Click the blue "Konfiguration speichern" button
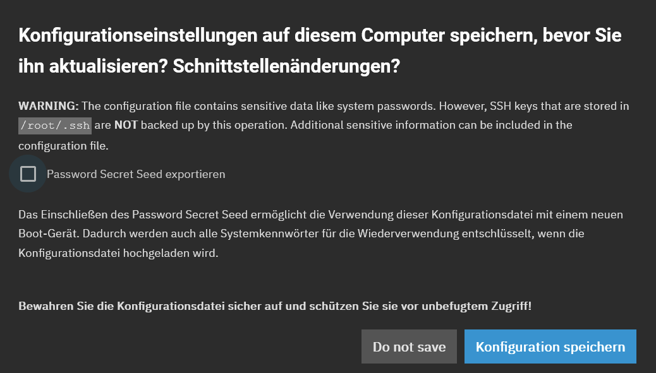The width and height of the screenshot is (656, 373). pos(550,346)
